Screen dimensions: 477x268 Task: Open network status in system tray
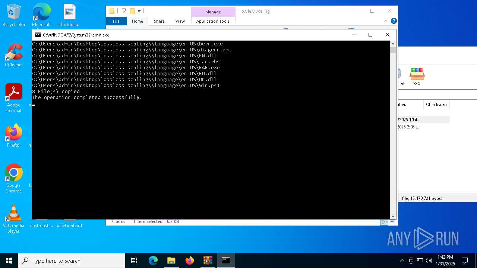click(x=420, y=261)
